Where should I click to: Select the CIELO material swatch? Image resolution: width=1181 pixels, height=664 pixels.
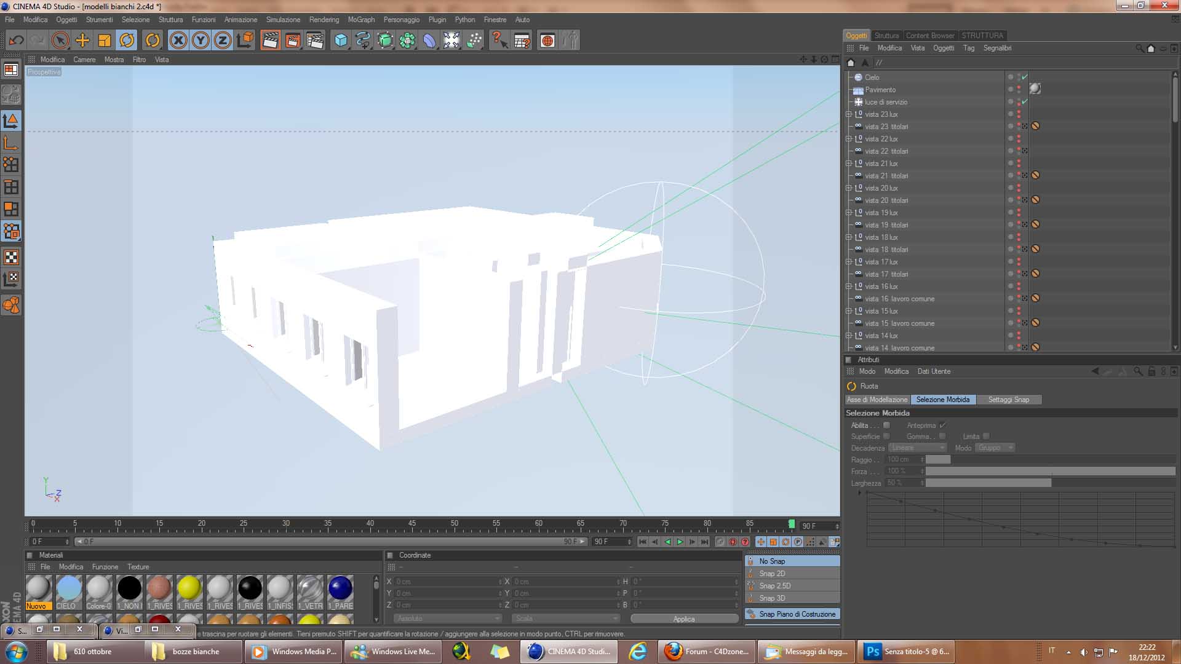point(68,588)
